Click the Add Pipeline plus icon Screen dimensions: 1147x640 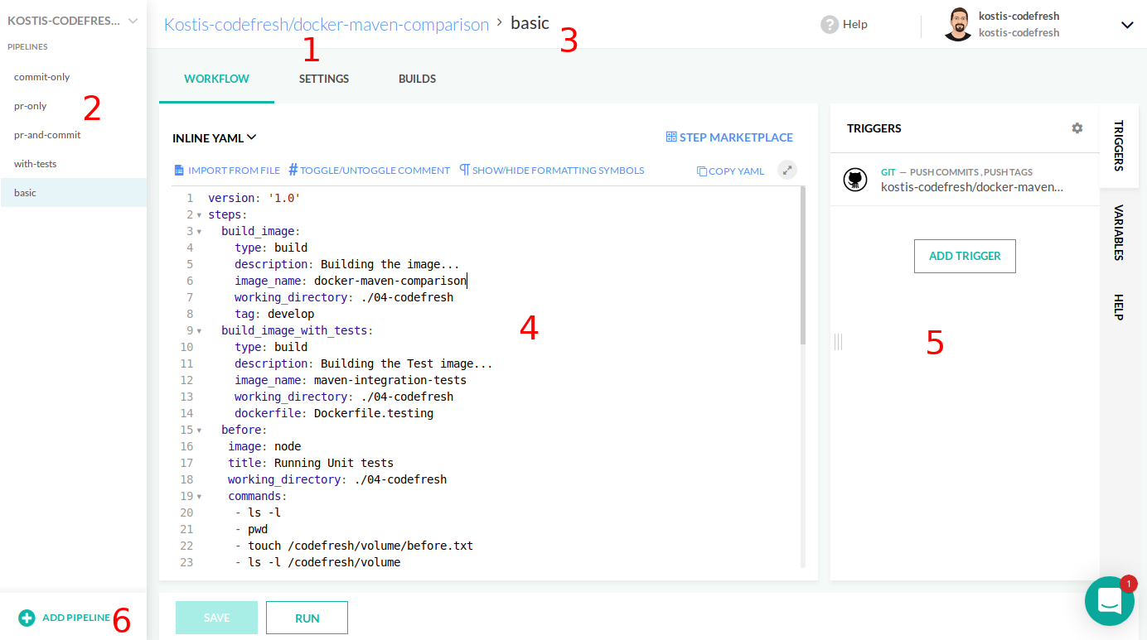[27, 618]
